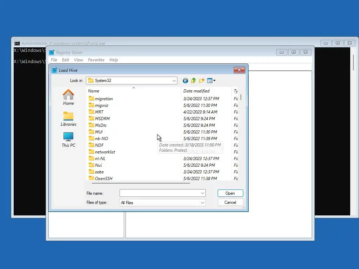Expand the File name dropdown arrow
Screen dimensions: 359x269
202,193
